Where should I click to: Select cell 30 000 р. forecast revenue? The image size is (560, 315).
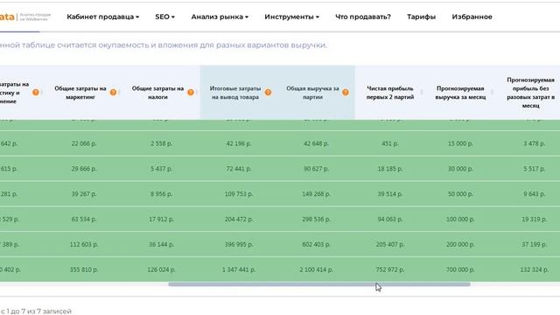point(460,169)
